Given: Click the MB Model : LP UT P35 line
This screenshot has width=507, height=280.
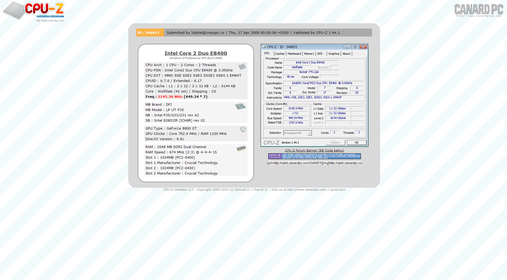Looking at the screenshot, I should [165, 110].
